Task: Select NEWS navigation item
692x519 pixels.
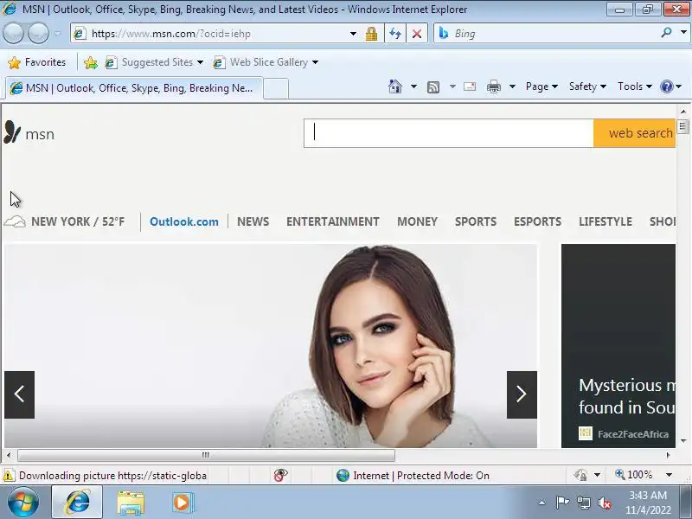Action: pos(253,221)
